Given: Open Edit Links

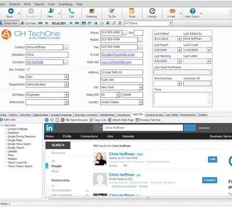Looking at the screenshot, I should 8,120.
